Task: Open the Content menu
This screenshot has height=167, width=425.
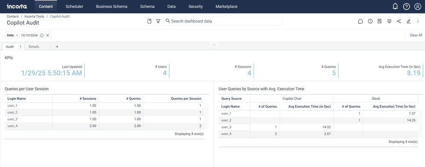Action: [x=46, y=6]
